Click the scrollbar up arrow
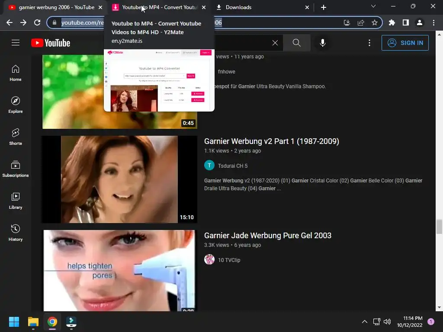The width and height of the screenshot is (443, 332). tap(439, 35)
